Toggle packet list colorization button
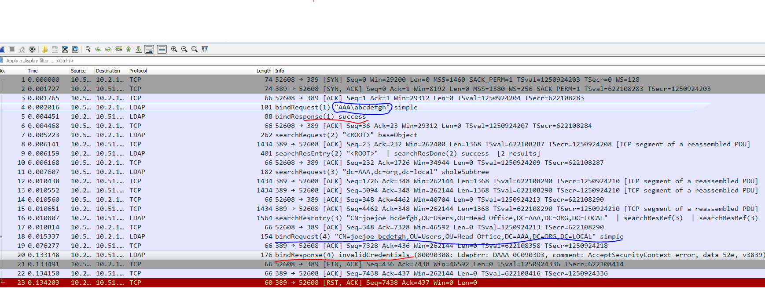This screenshot has height=290, width=765. 162,49
